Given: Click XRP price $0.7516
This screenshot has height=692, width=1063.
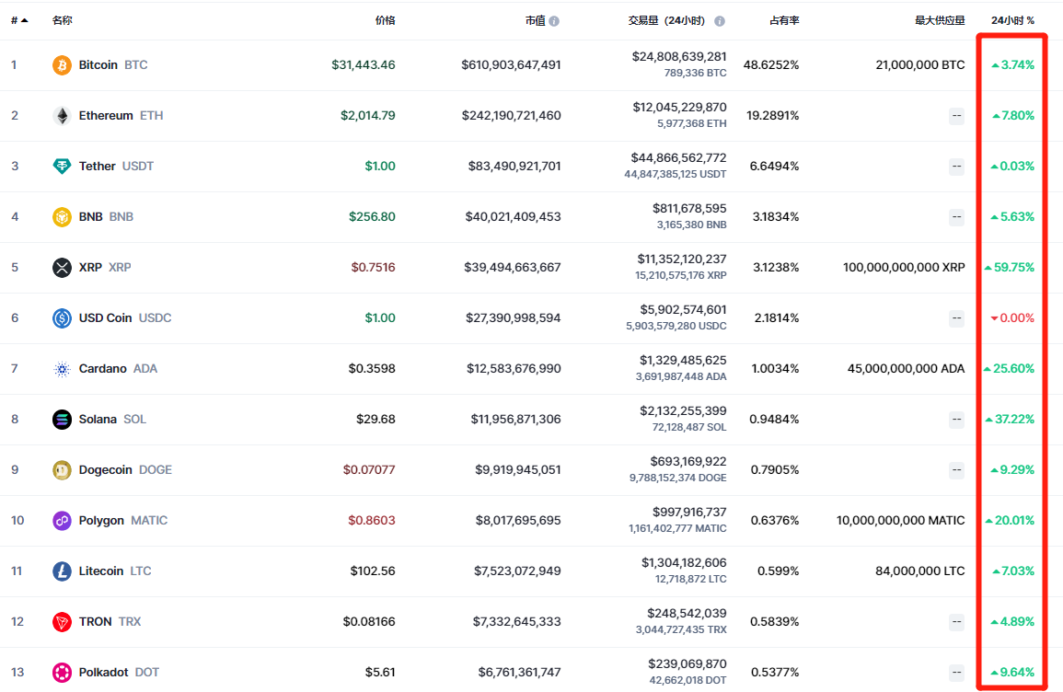Looking at the screenshot, I should click(x=373, y=268).
